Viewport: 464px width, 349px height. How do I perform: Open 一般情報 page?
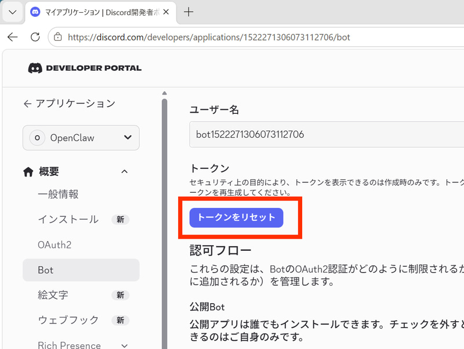coord(59,195)
